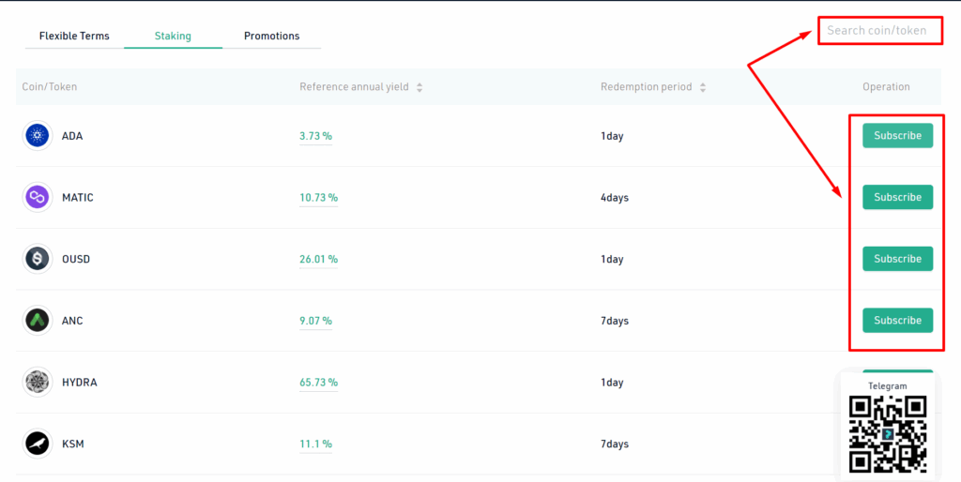Click the ADA 3.73 % yield link
Image resolution: width=961 pixels, height=482 pixels.
tap(315, 136)
